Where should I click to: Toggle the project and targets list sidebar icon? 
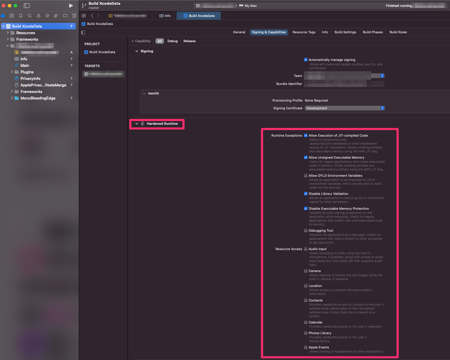[83, 32]
